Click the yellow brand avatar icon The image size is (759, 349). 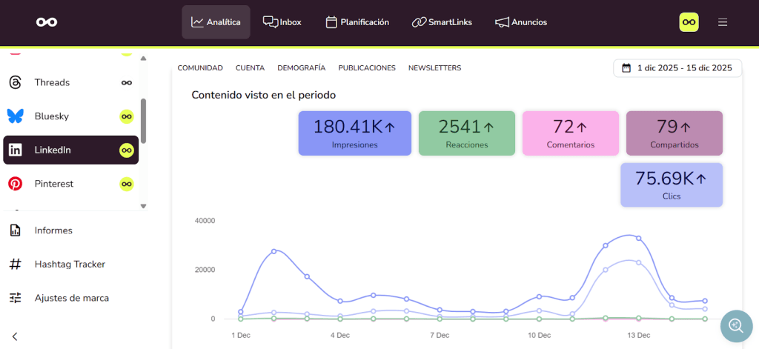(x=689, y=22)
